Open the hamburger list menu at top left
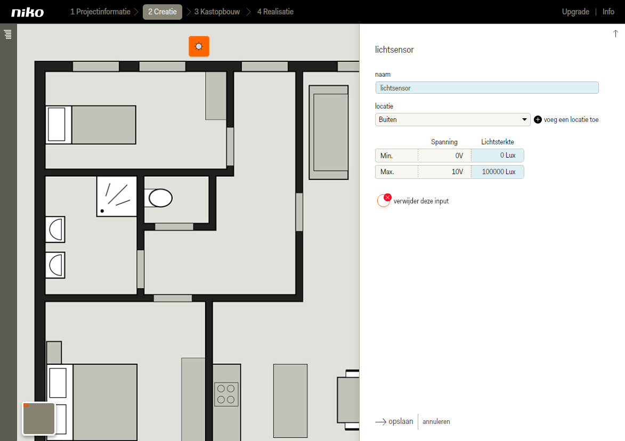The width and height of the screenshot is (625, 441). 8,34
